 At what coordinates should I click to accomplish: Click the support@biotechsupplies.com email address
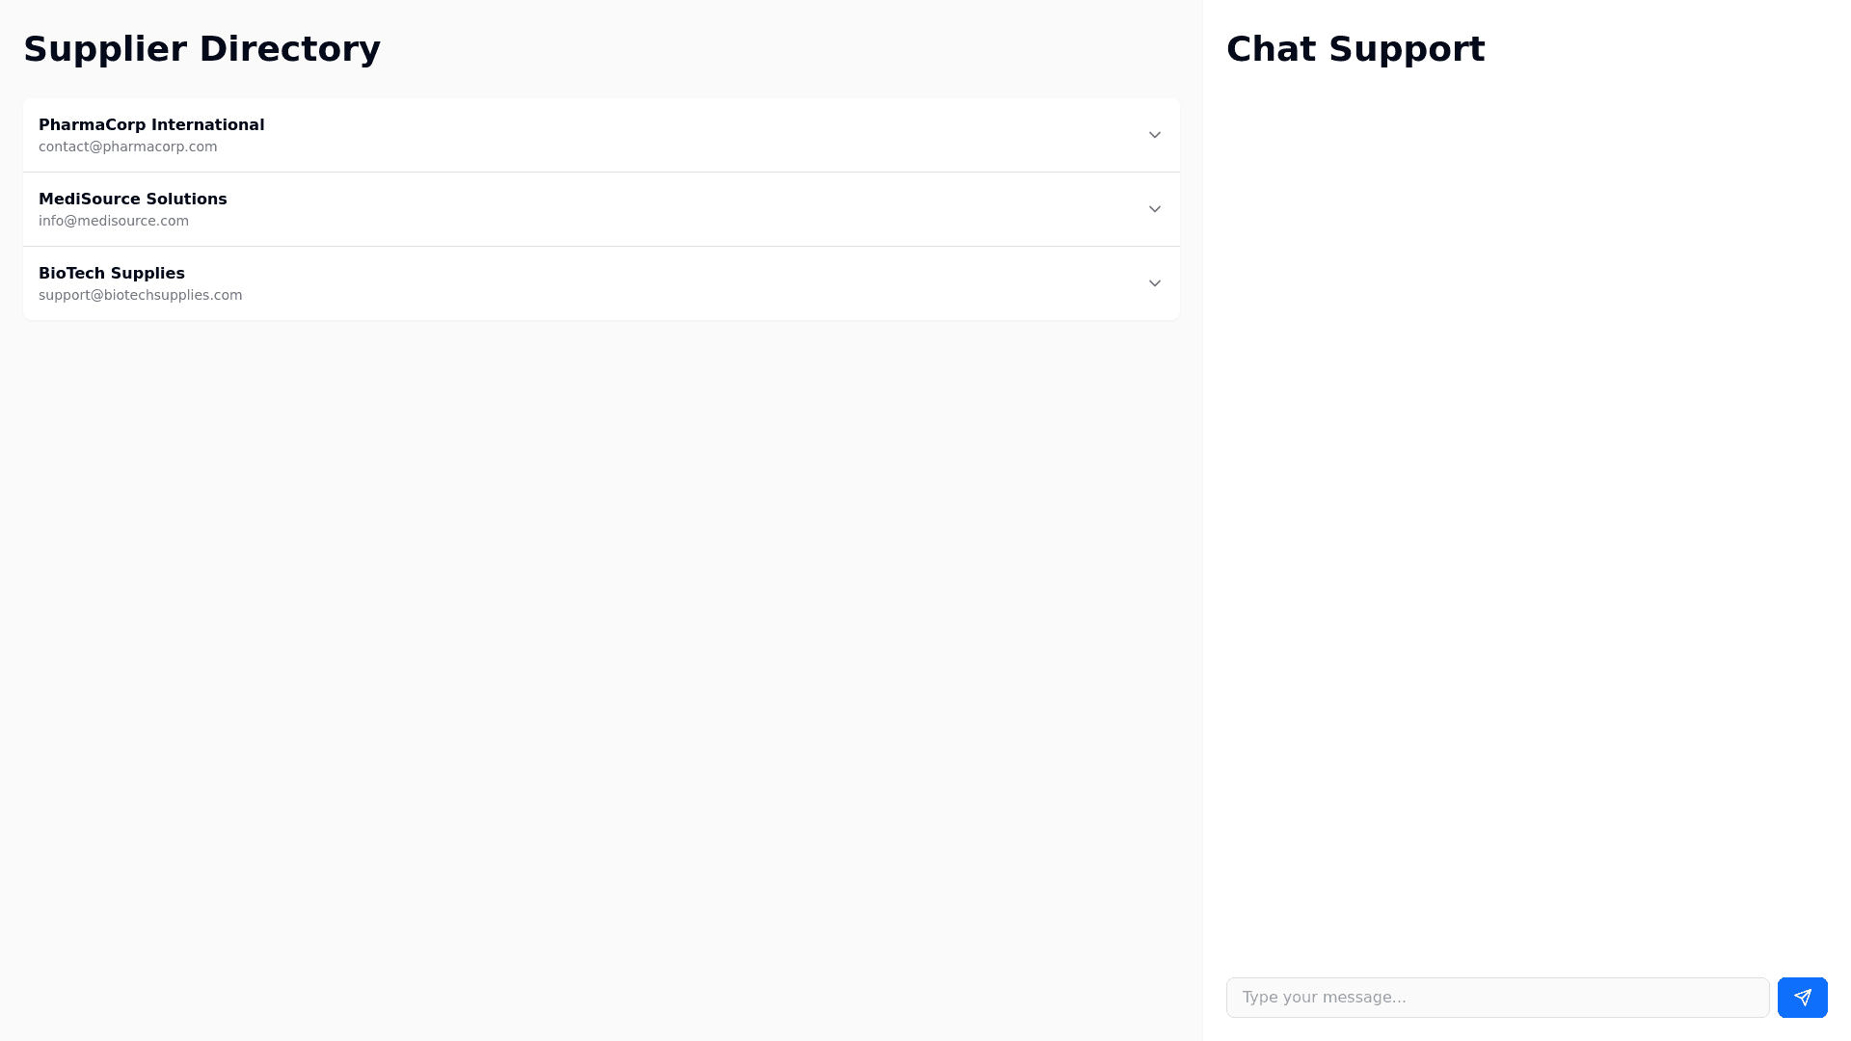pyautogui.click(x=141, y=295)
